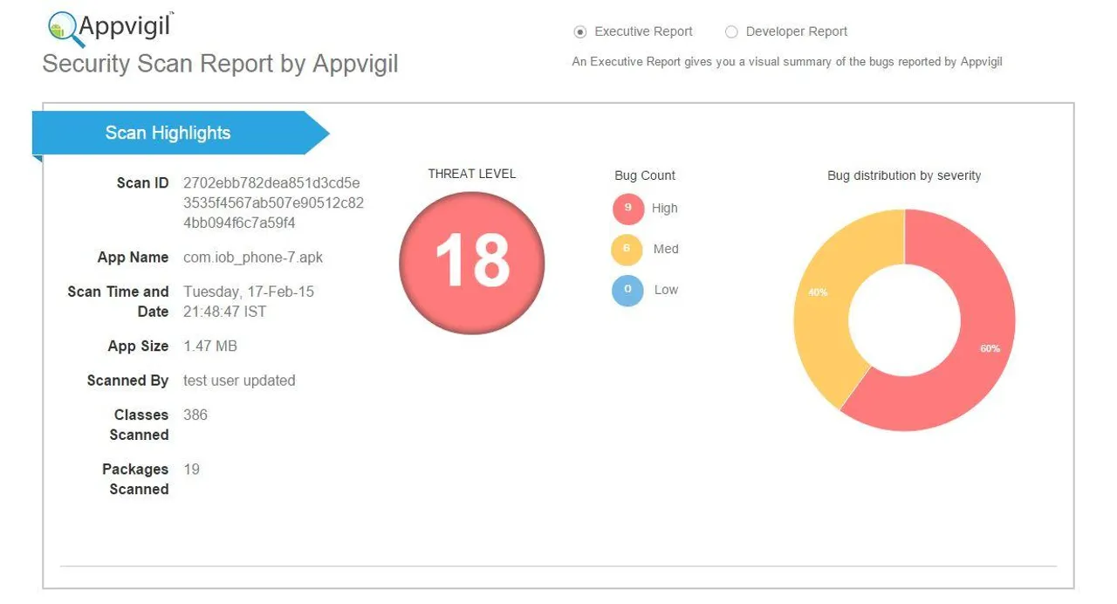
Task: Click the Packages Scanned field label
Action: click(x=135, y=479)
